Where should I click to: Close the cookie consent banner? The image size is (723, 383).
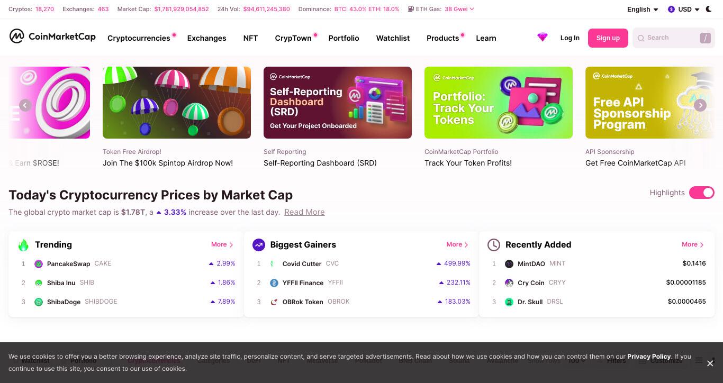[710, 363]
